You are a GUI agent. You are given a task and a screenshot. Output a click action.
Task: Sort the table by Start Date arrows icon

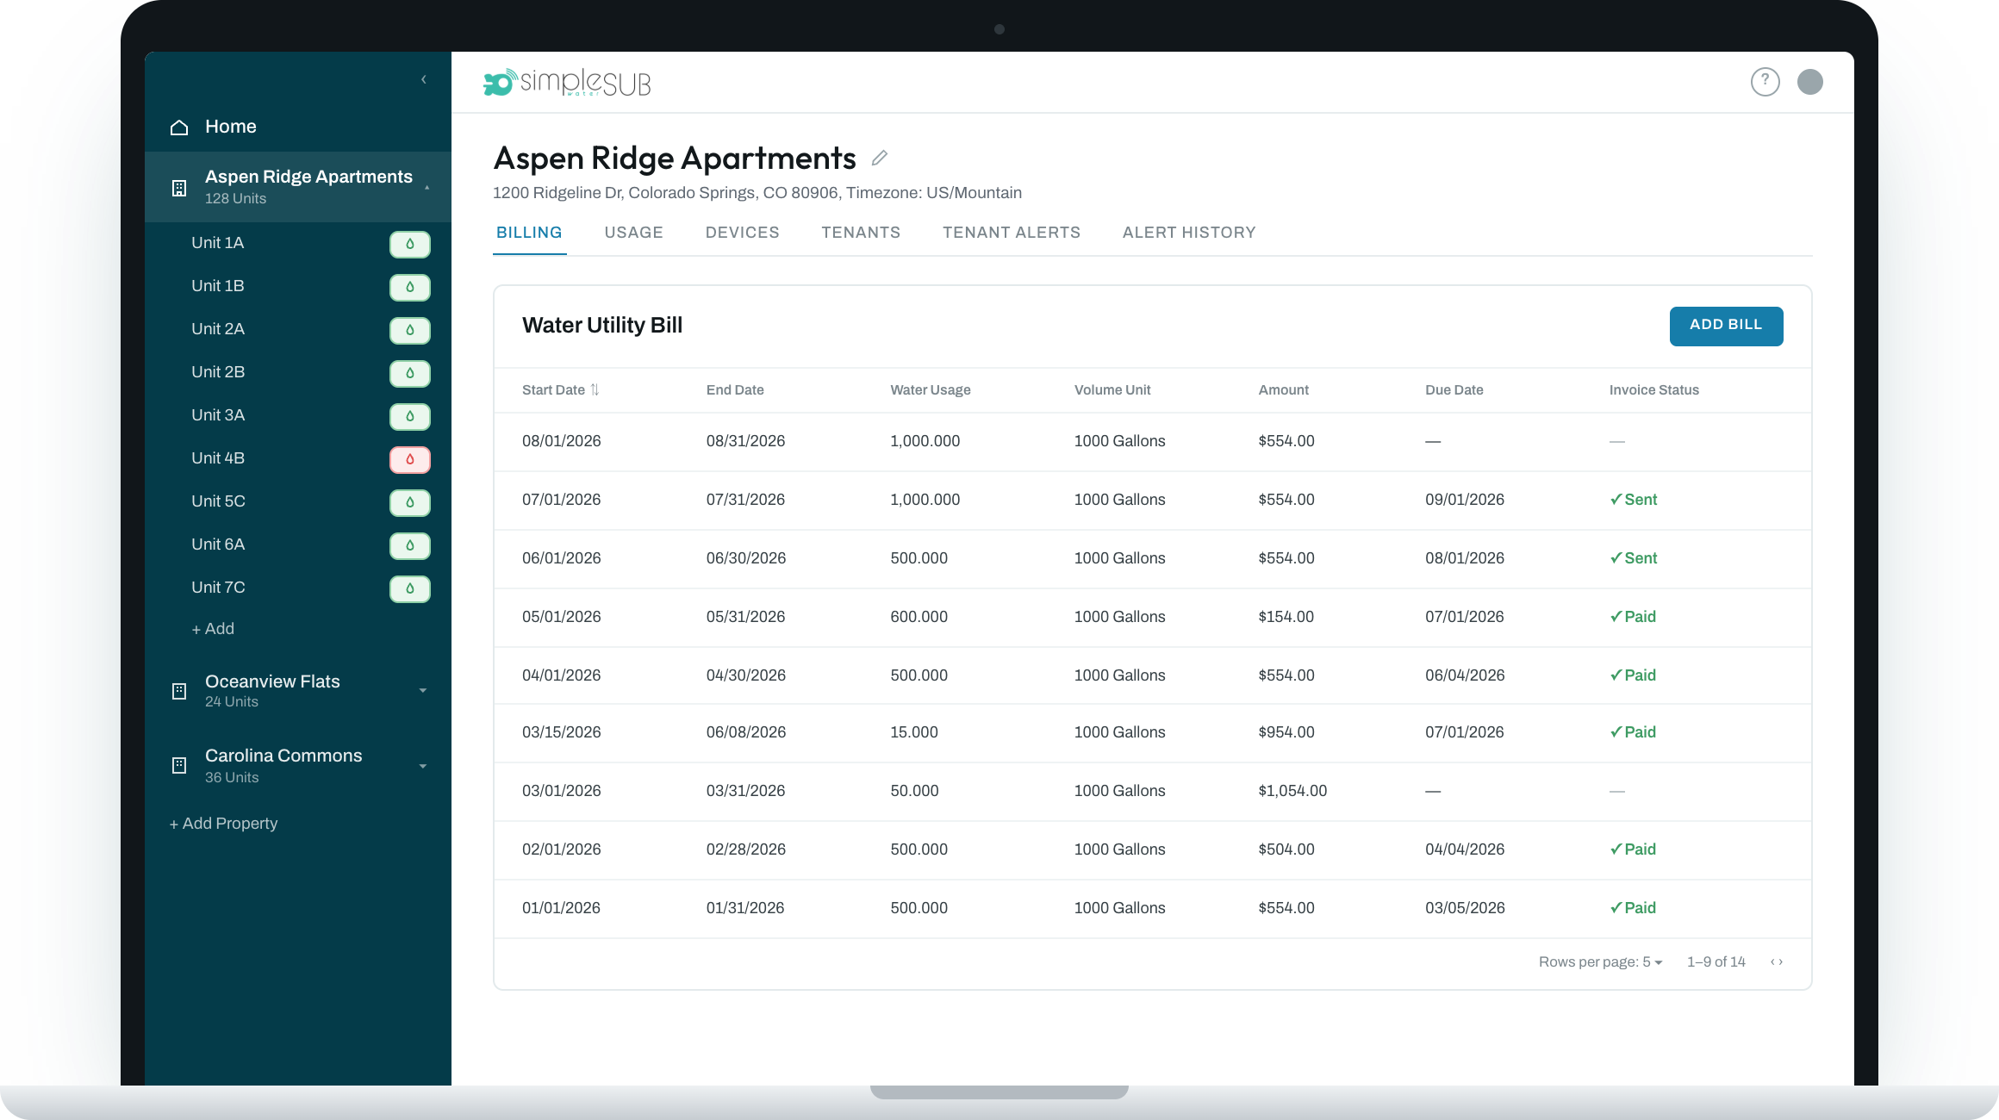(595, 389)
